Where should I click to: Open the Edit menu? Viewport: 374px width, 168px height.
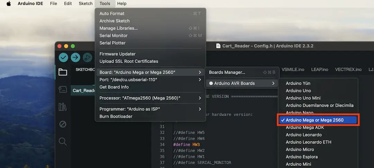tap(68, 3)
